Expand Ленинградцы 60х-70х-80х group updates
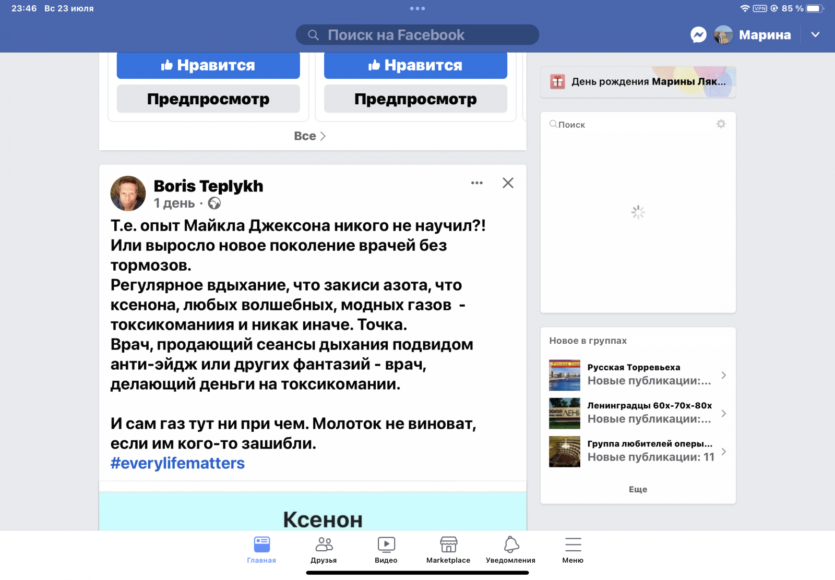Image resolution: width=835 pixels, height=580 pixels. click(723, 413)
